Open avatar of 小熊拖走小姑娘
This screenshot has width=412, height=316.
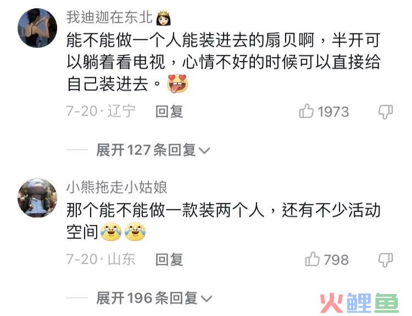pyautogui.click(x=37, y=198)
